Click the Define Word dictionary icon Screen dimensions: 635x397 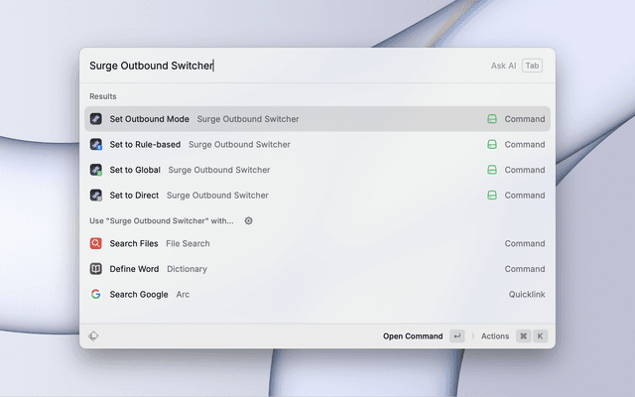click(96, 269)
